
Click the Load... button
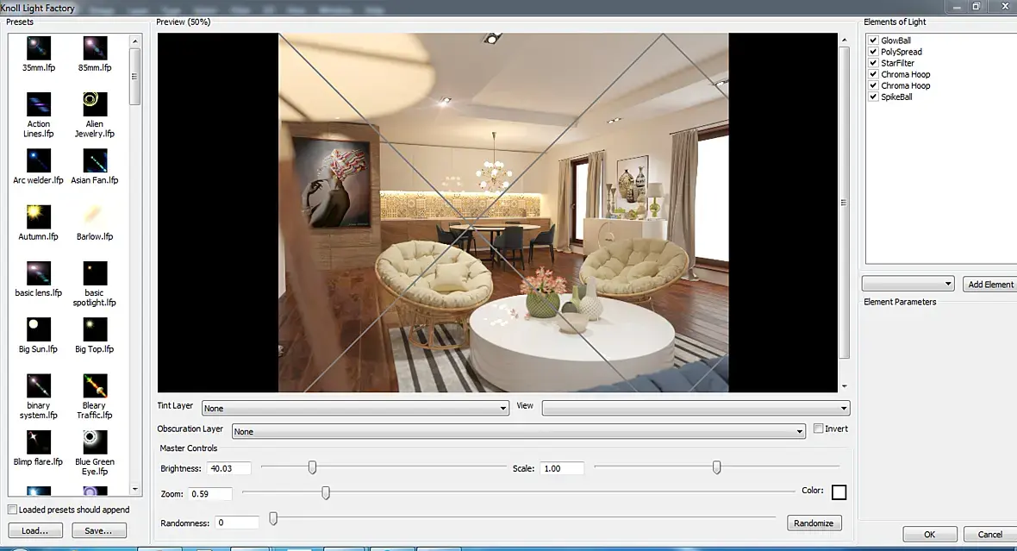(x=35, y=531)
